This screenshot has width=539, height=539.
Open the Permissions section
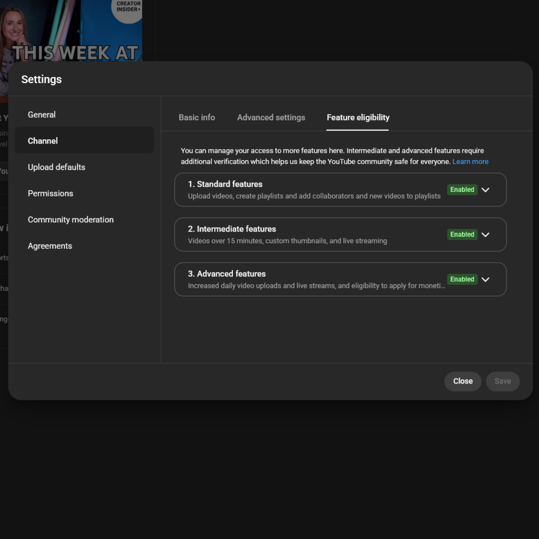coord(50,193)
